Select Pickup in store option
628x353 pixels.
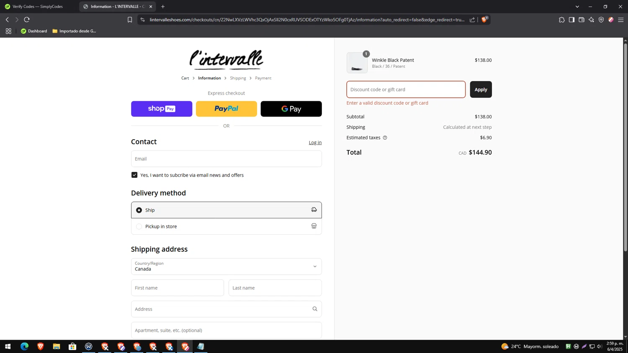(226, 226)
